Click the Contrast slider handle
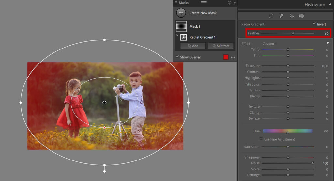The image size is (334, 181). point(288,72)
